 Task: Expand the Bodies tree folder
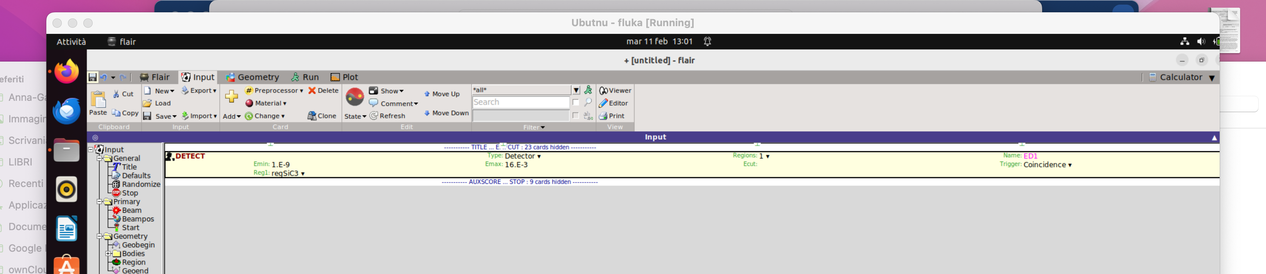pyautogui.click(x=108, y=254)
